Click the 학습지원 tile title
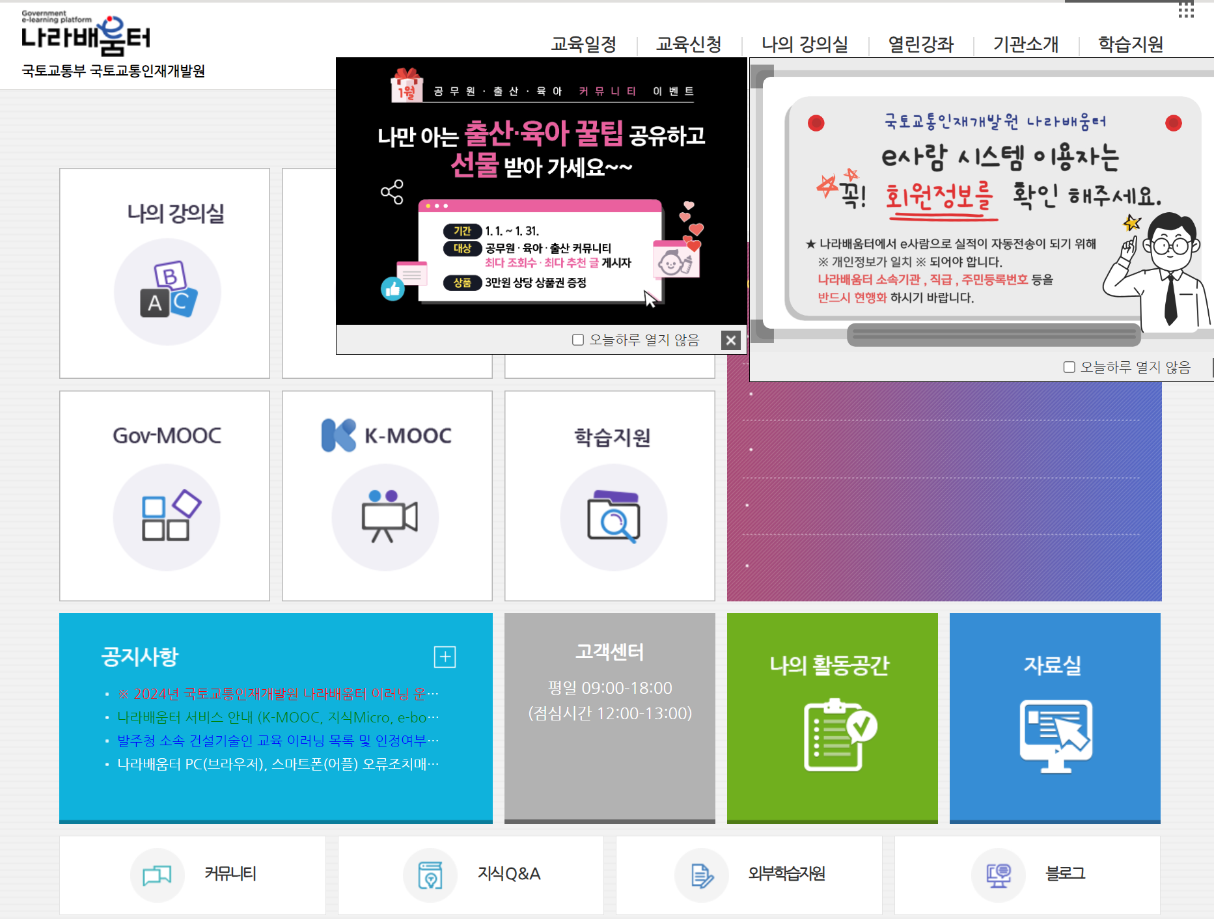Screen dimensions: 1214x919 (612, 437)
